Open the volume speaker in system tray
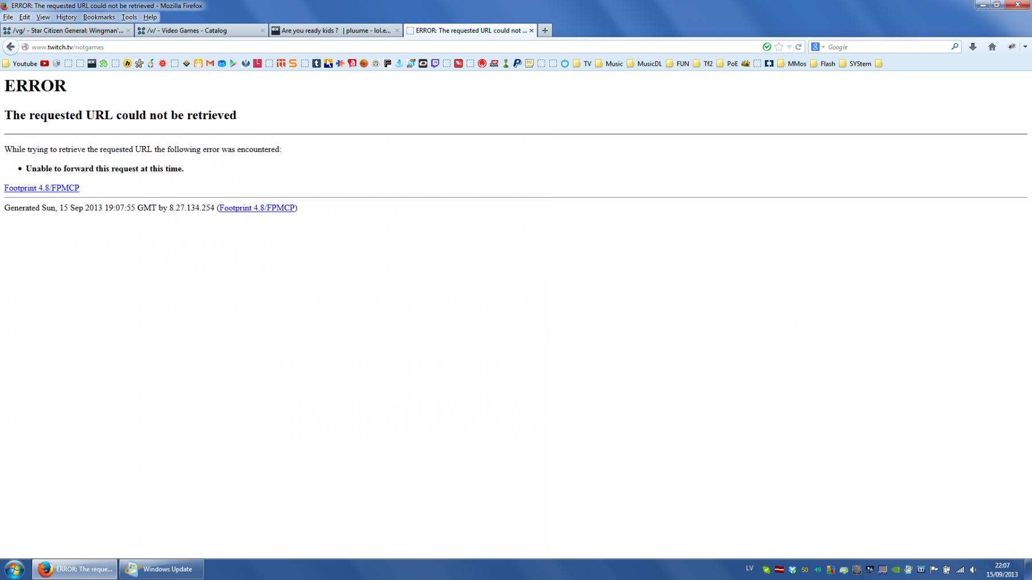 [973, 570]
